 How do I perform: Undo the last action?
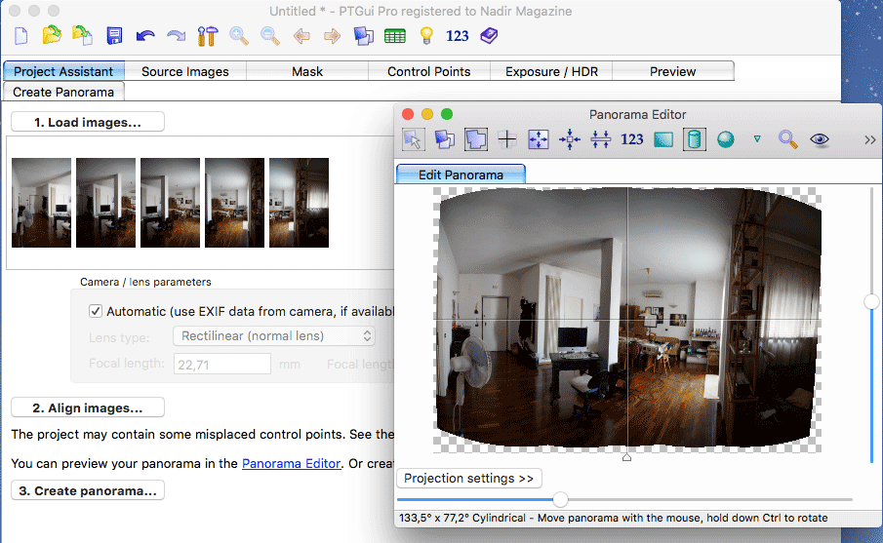tap(145, 37)
